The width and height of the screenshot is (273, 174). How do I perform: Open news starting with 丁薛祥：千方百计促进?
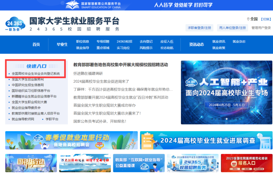tap(123, 90)
